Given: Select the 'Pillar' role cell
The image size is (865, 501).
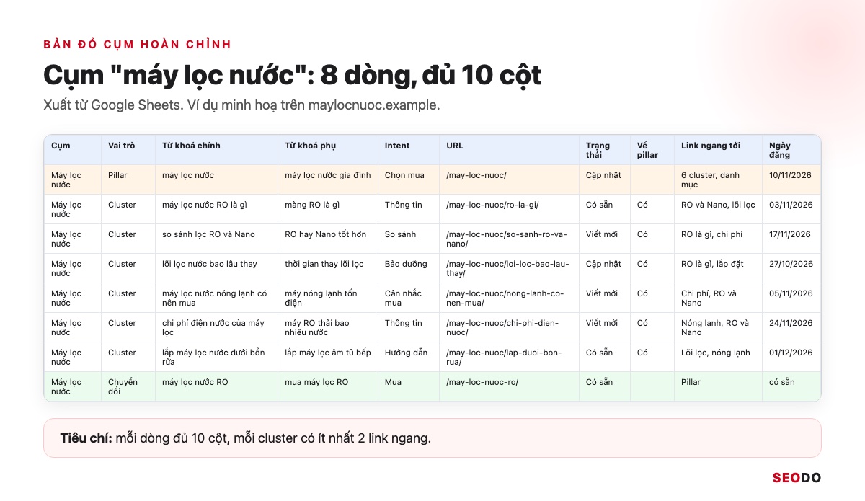Looking at the screenshot, I should tap(128, 179).
